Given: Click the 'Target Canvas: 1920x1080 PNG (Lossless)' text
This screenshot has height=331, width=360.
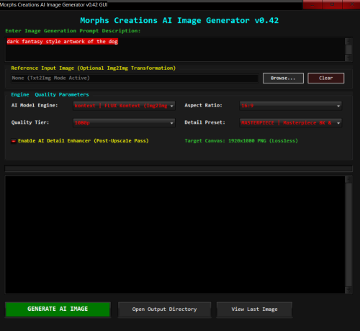Looking at the screenshot, I should [241, 141].
